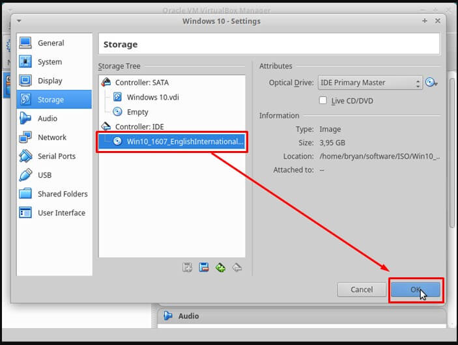The image size is (458, 345).
Task: Click the USB connector icon
Action: [25, 175]
